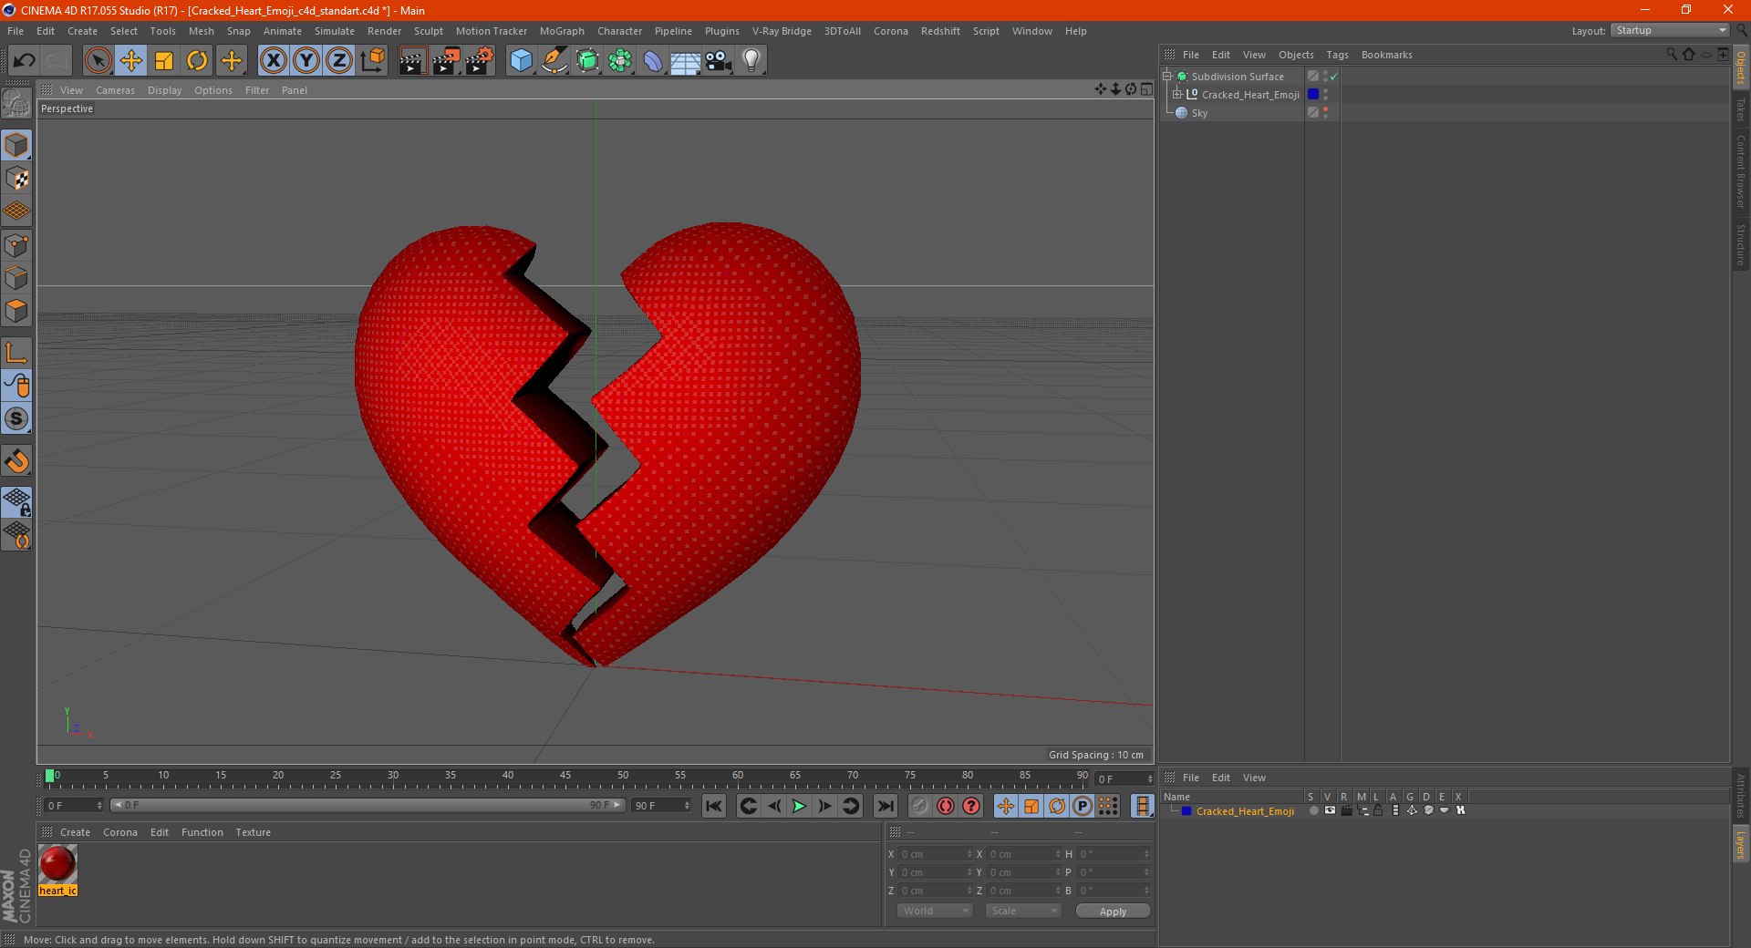Click the Enable Snap icon
1751x948 pixels.
click(16, 461)
